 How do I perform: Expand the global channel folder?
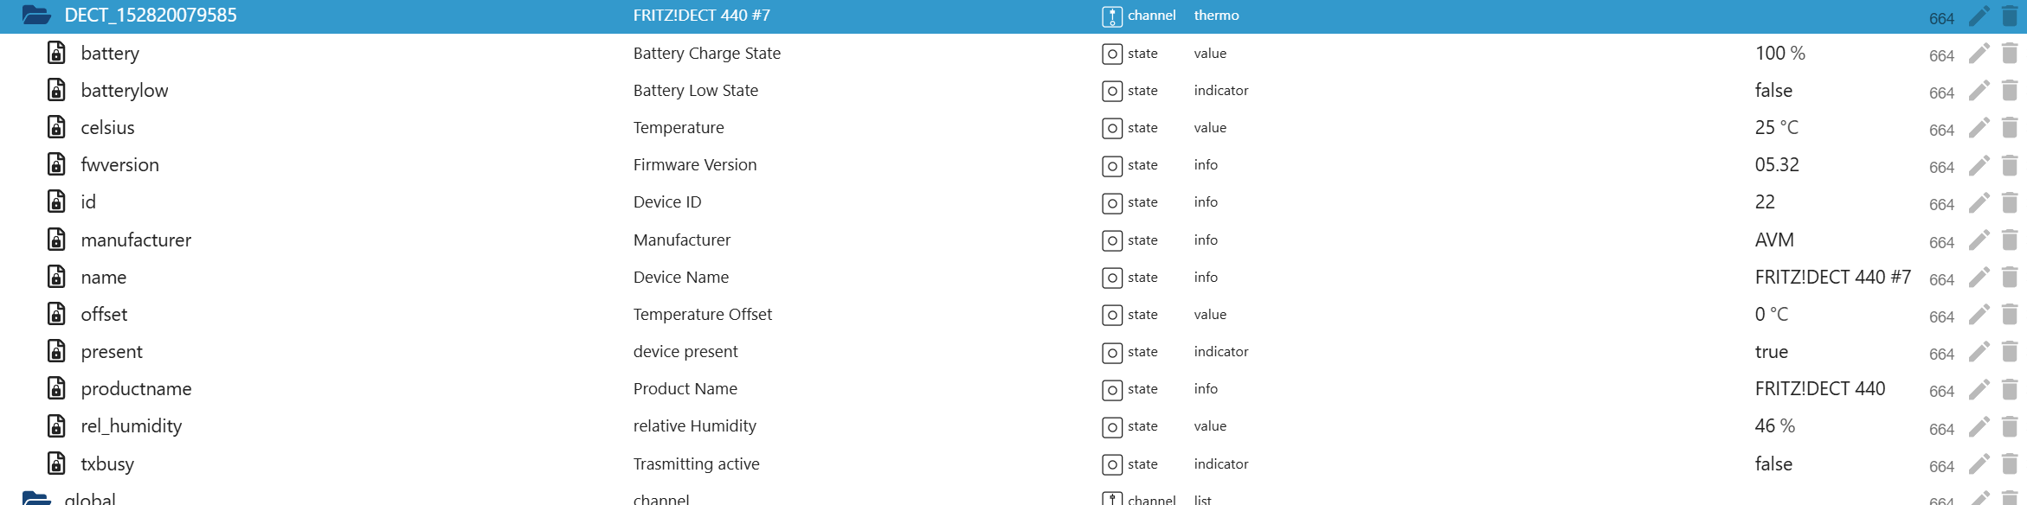pyautogui.click(x=36, y=498)
